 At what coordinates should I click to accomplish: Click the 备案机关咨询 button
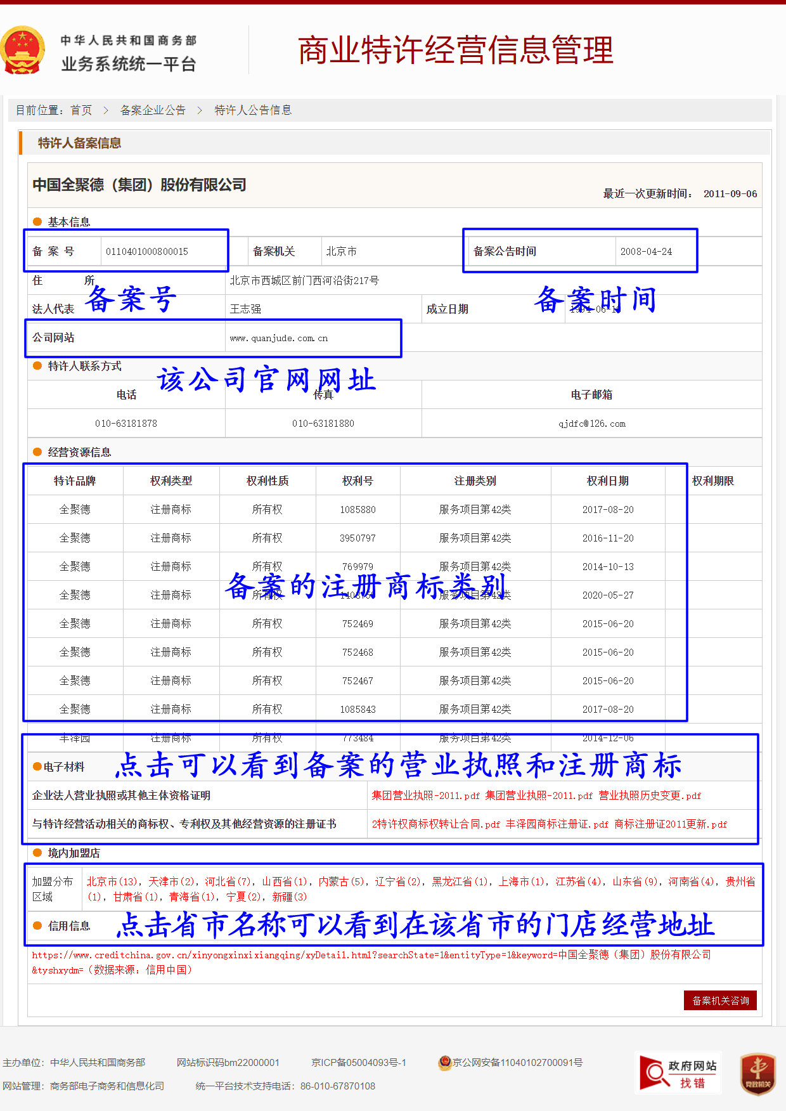[x=720, y=1001]
